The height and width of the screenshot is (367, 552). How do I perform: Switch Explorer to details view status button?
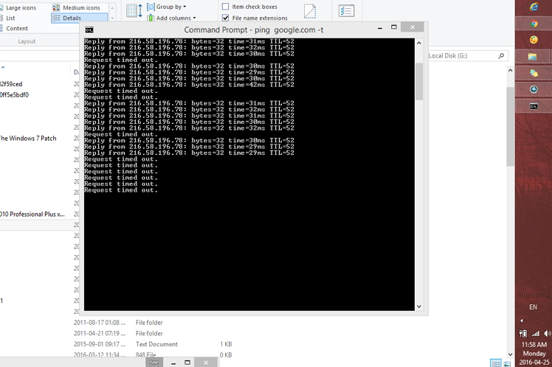click(x=496, y=363)
